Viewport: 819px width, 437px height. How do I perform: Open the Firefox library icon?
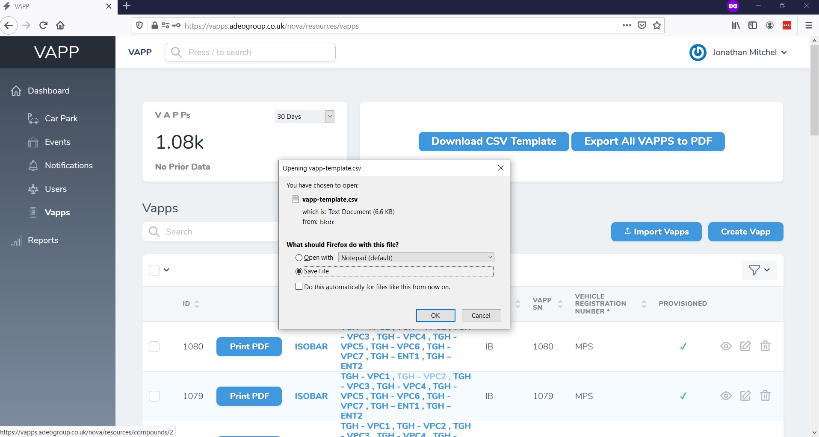[736, 25]
